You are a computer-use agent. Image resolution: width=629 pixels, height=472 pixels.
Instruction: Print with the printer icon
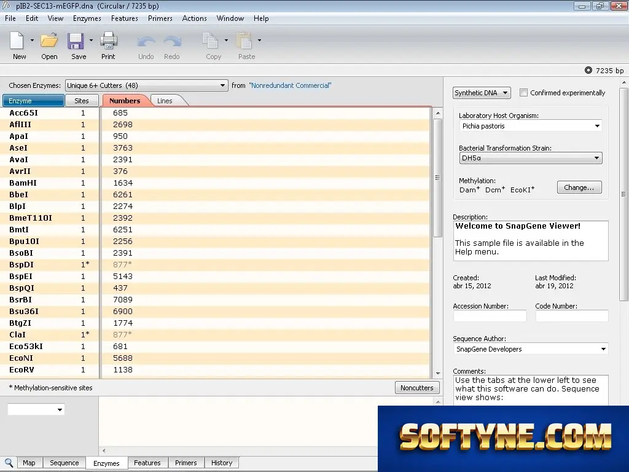(x=108, y=41)
